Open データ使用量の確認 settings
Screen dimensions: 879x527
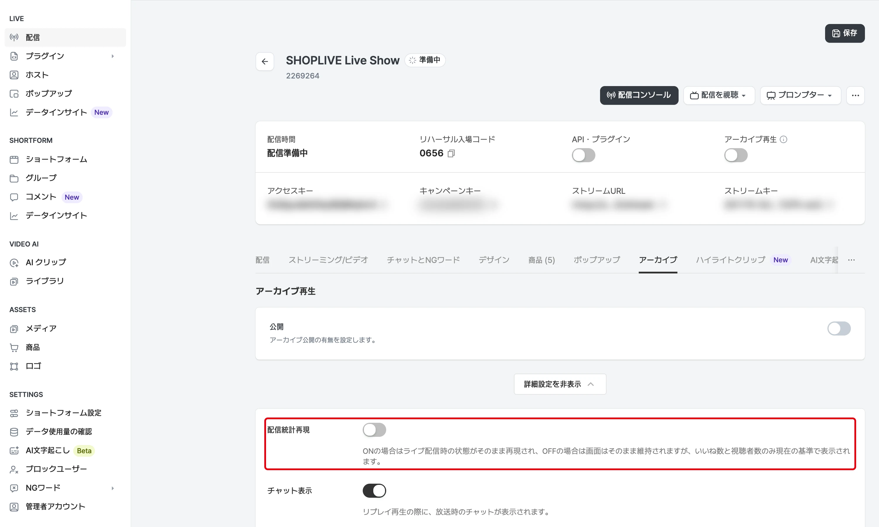[65, 432]
